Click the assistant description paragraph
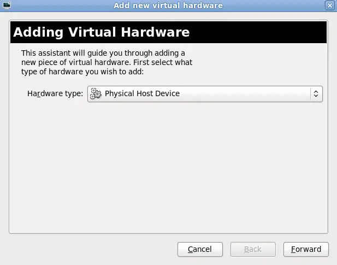The width and height of the screenshot is (337, 265). coord(107,62)
